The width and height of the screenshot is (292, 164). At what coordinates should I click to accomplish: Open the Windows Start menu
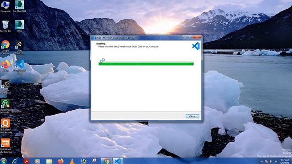coord(3,161)
